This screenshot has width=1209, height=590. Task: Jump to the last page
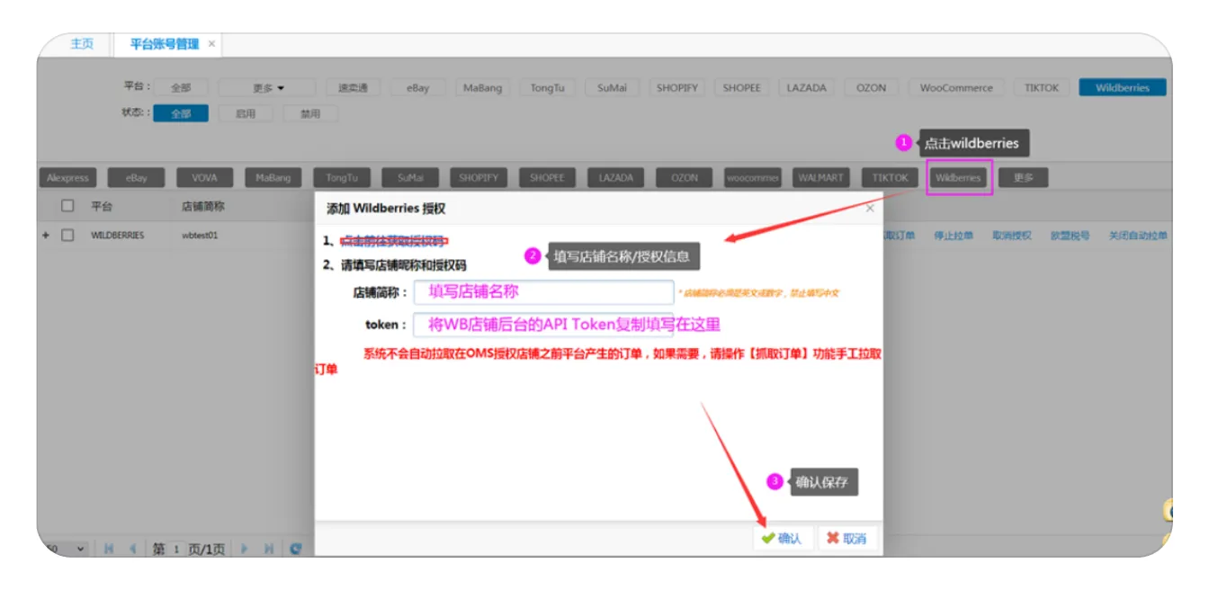pos(268,549)
